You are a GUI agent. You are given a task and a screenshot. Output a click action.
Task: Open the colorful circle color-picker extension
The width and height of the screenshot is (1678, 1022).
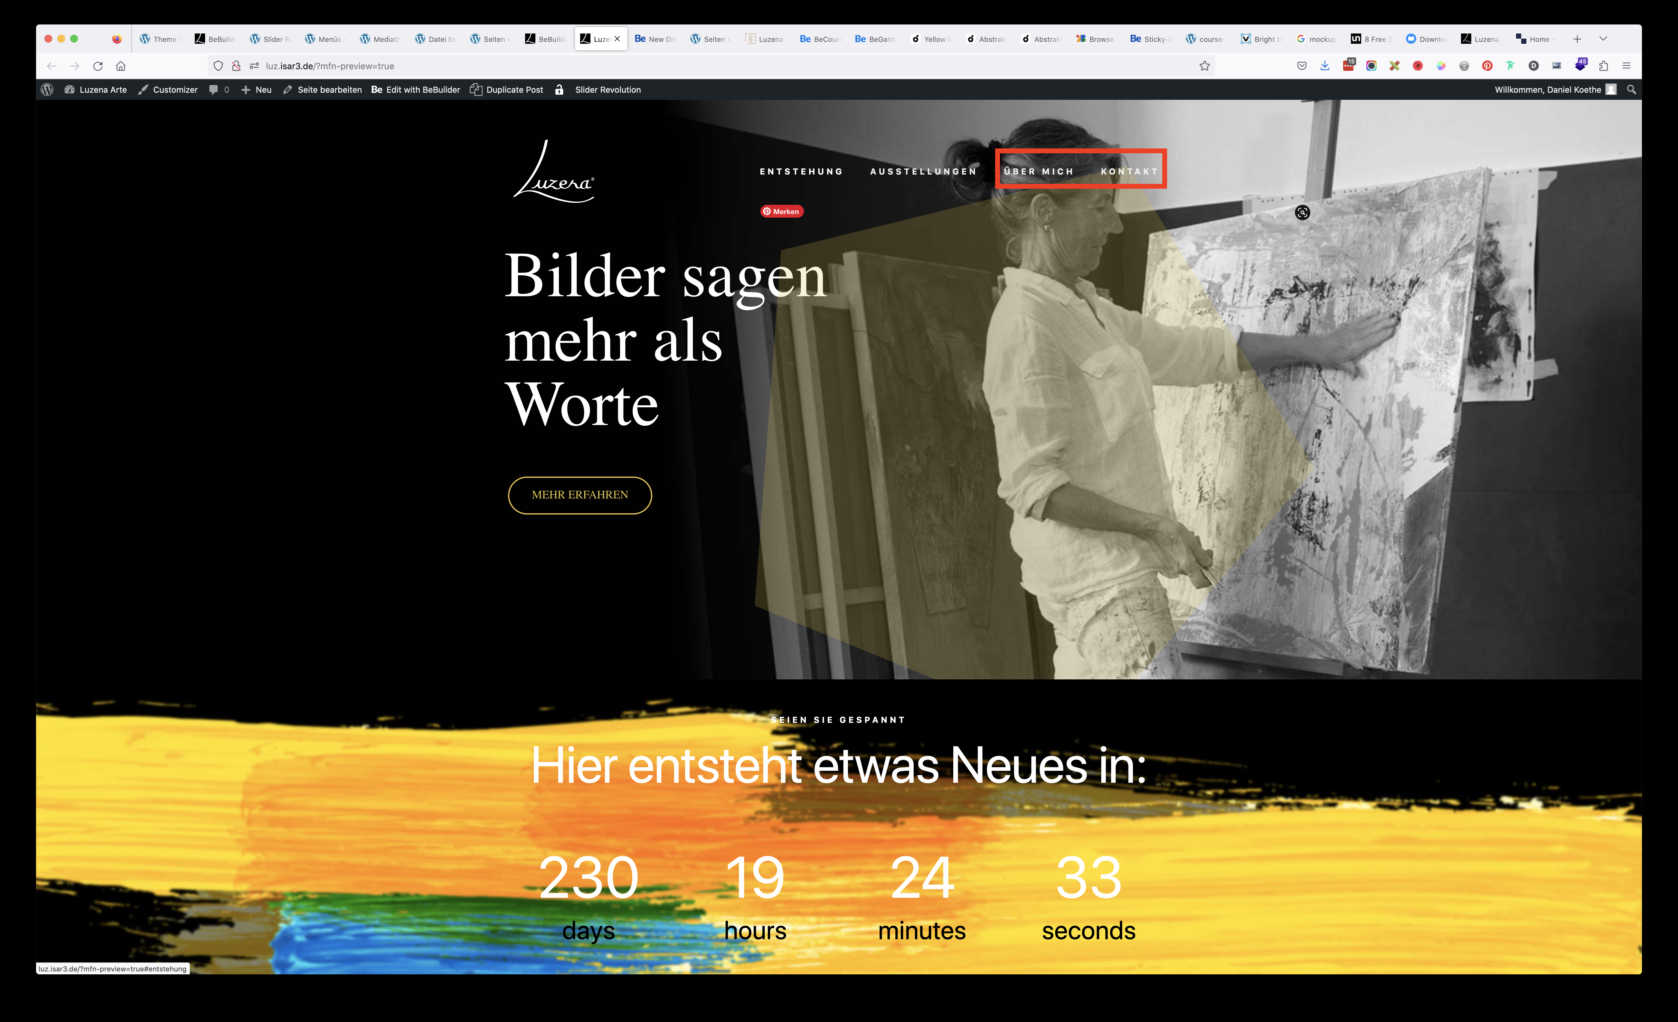[x=1441, y=66]
